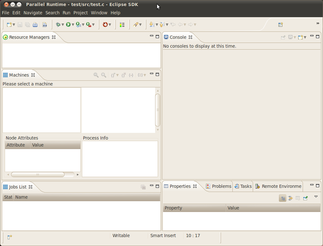Image resolution: width=323 pixels, height=246 pixels.
Task: Open the External Tools dropdown arrow
Action: pos(93,25)
